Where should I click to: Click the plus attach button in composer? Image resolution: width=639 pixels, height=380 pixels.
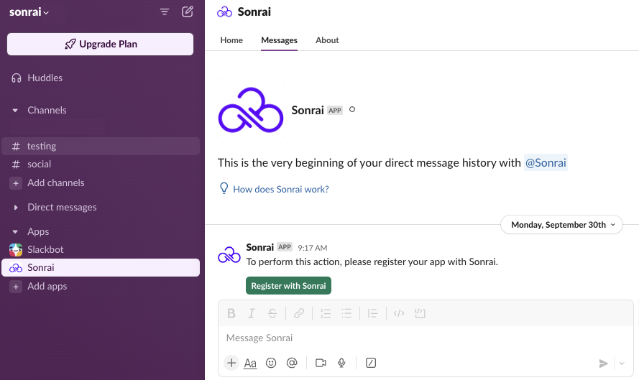[x=231, y=363]
